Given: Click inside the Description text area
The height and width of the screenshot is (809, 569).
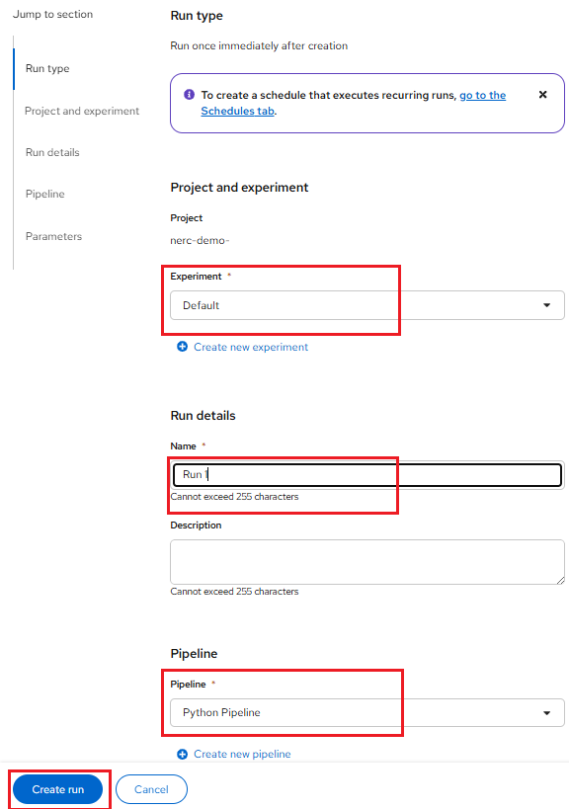Looking at the screenshot, I should [x=367, y=562].
